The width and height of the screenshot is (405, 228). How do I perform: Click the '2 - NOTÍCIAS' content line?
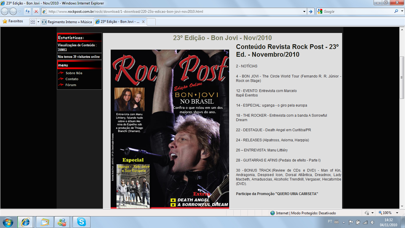pyautogui.click(x=247, y=66)
